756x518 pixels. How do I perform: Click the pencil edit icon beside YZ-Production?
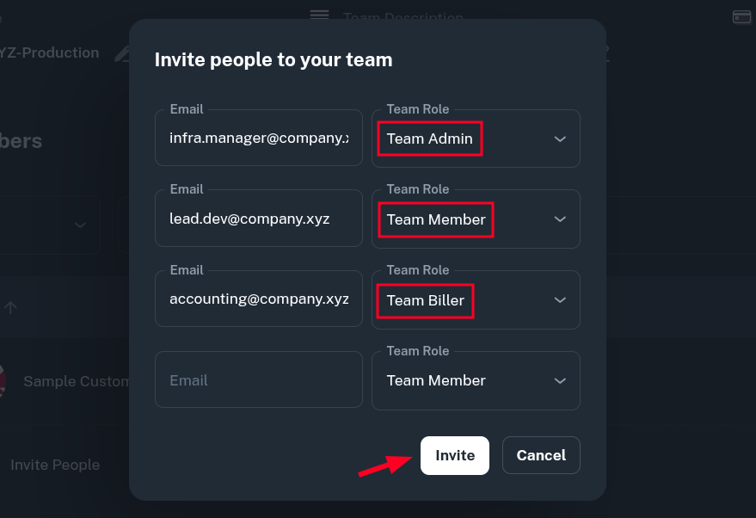(121, 53)
